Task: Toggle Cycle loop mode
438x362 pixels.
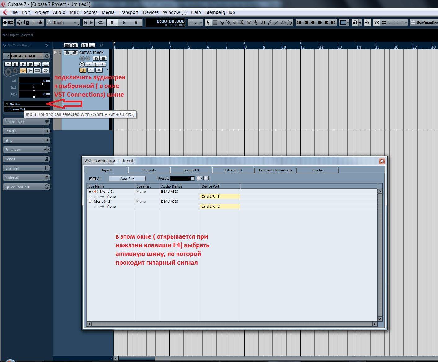Action: [101, 23]
